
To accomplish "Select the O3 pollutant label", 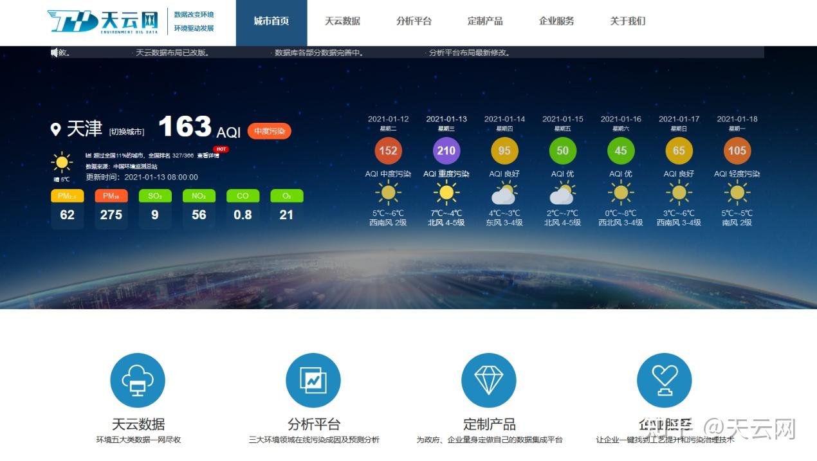I will [x=286, y=196].
